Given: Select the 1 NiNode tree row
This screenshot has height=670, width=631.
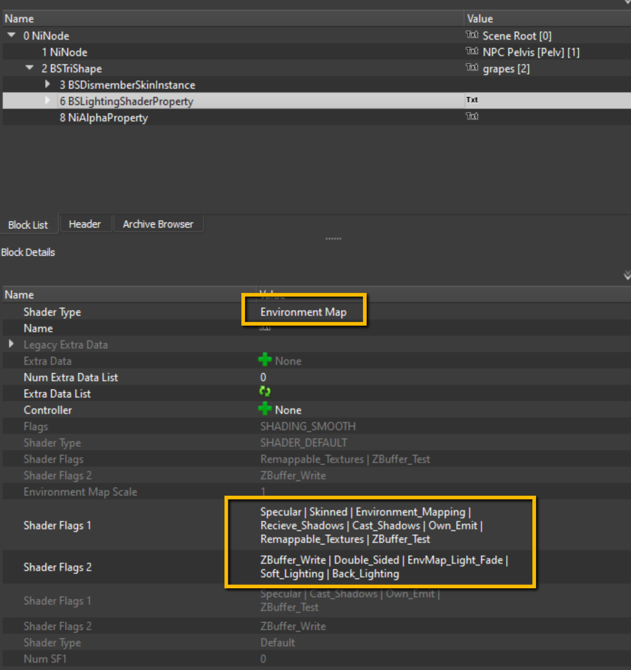Looking at the screenshot, I should pyautogui.click(x=316, y=52).
